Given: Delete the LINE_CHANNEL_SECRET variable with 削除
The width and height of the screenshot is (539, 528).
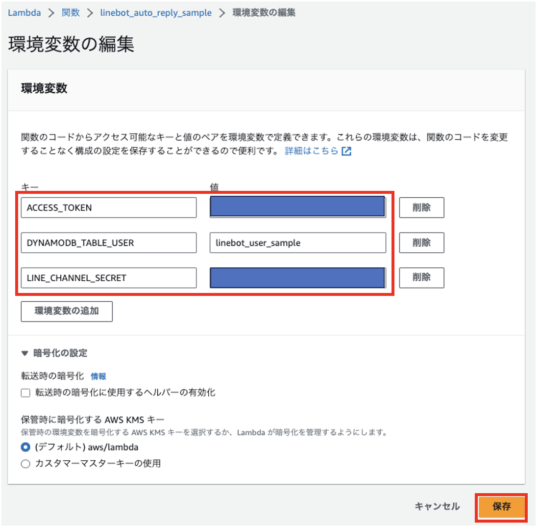Looking at the screenshot, I should point(421,278).
